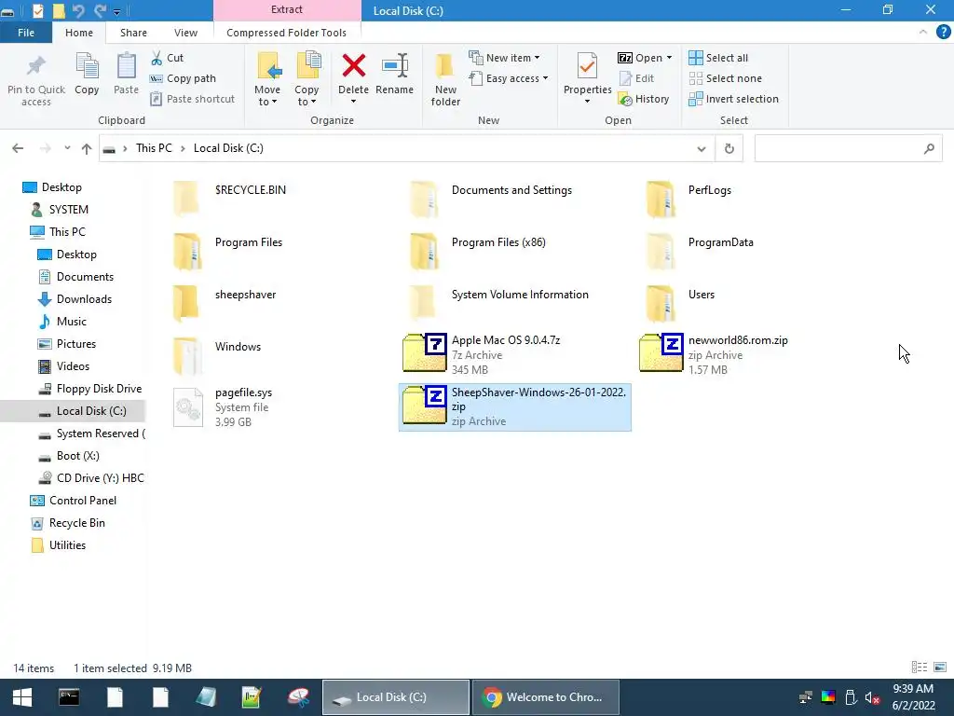This screenshot has width=954, height=716.
Task: Click the taskbar volume muted icon
Action: pyautogui.click(x=872, y=697)
